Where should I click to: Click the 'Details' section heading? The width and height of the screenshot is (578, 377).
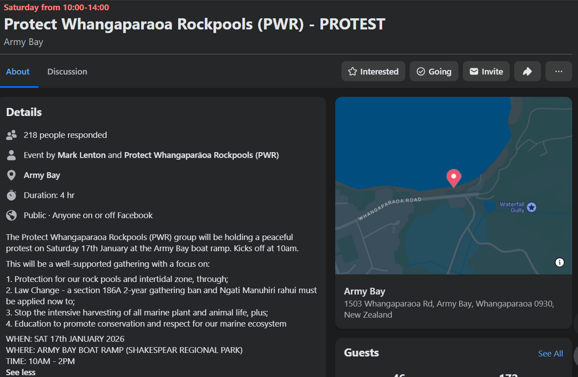point(24,112)
